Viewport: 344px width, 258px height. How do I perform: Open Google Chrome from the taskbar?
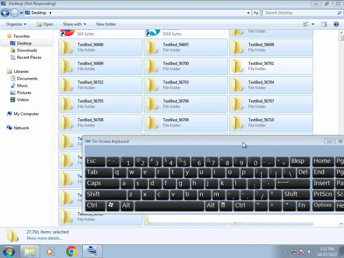(71, 252)
